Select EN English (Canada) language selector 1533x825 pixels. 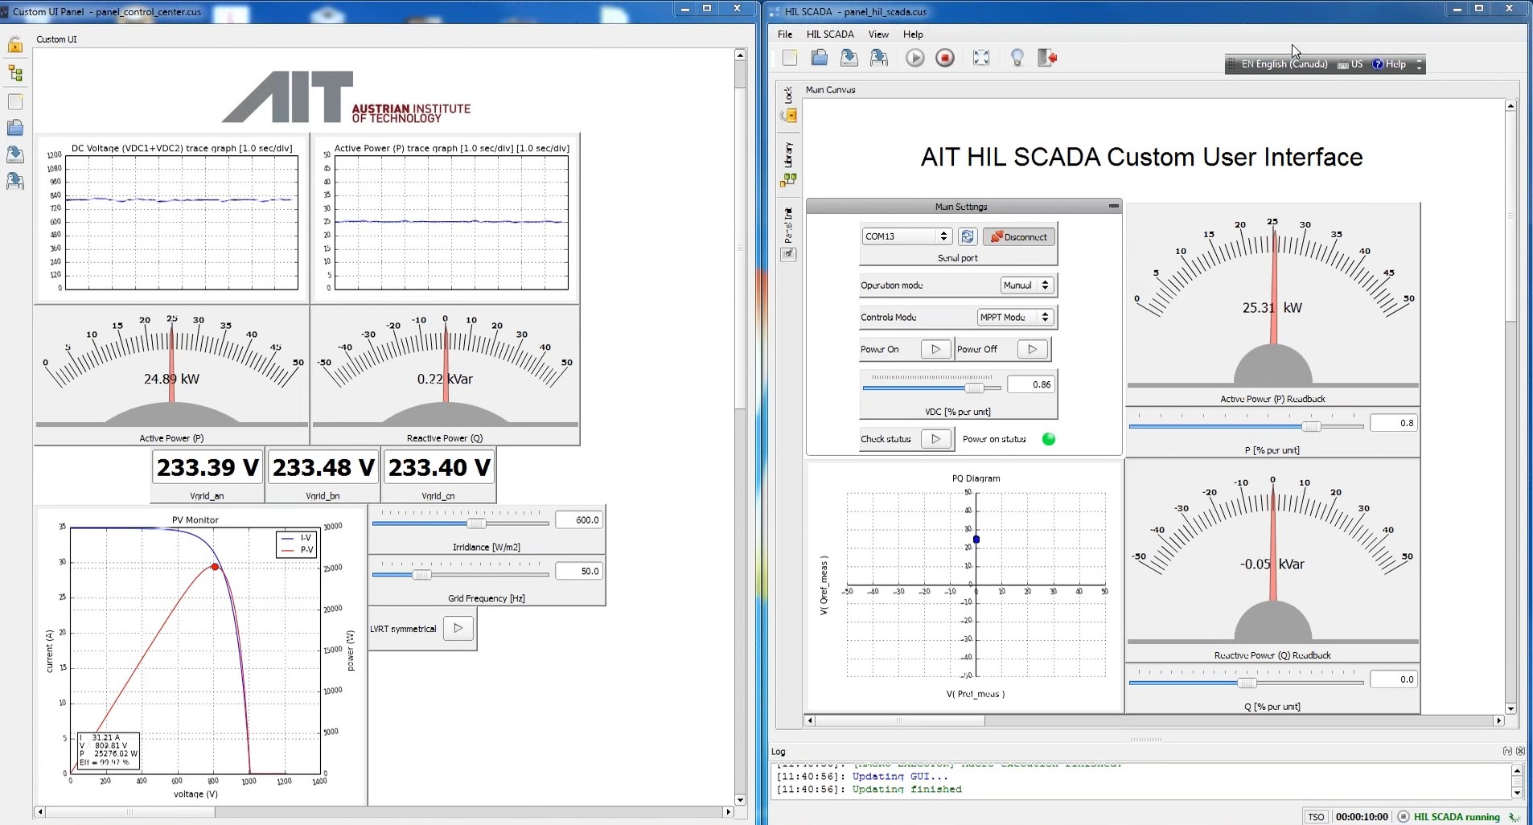pos(1284,64)
